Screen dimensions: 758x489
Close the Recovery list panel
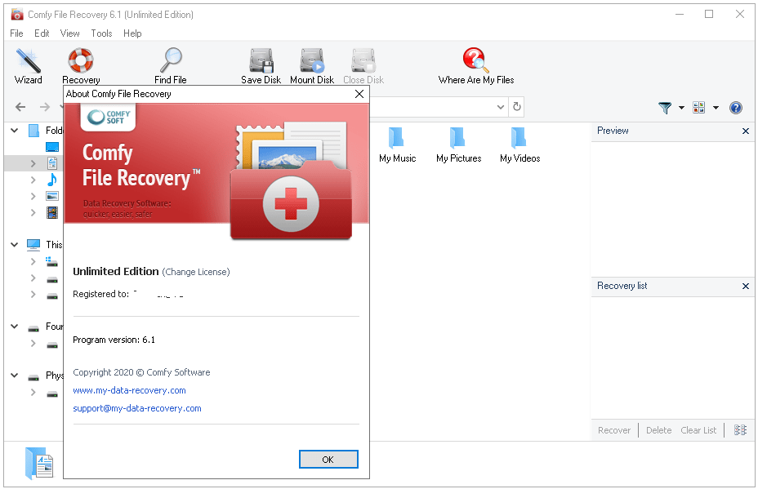coord(746,286)
